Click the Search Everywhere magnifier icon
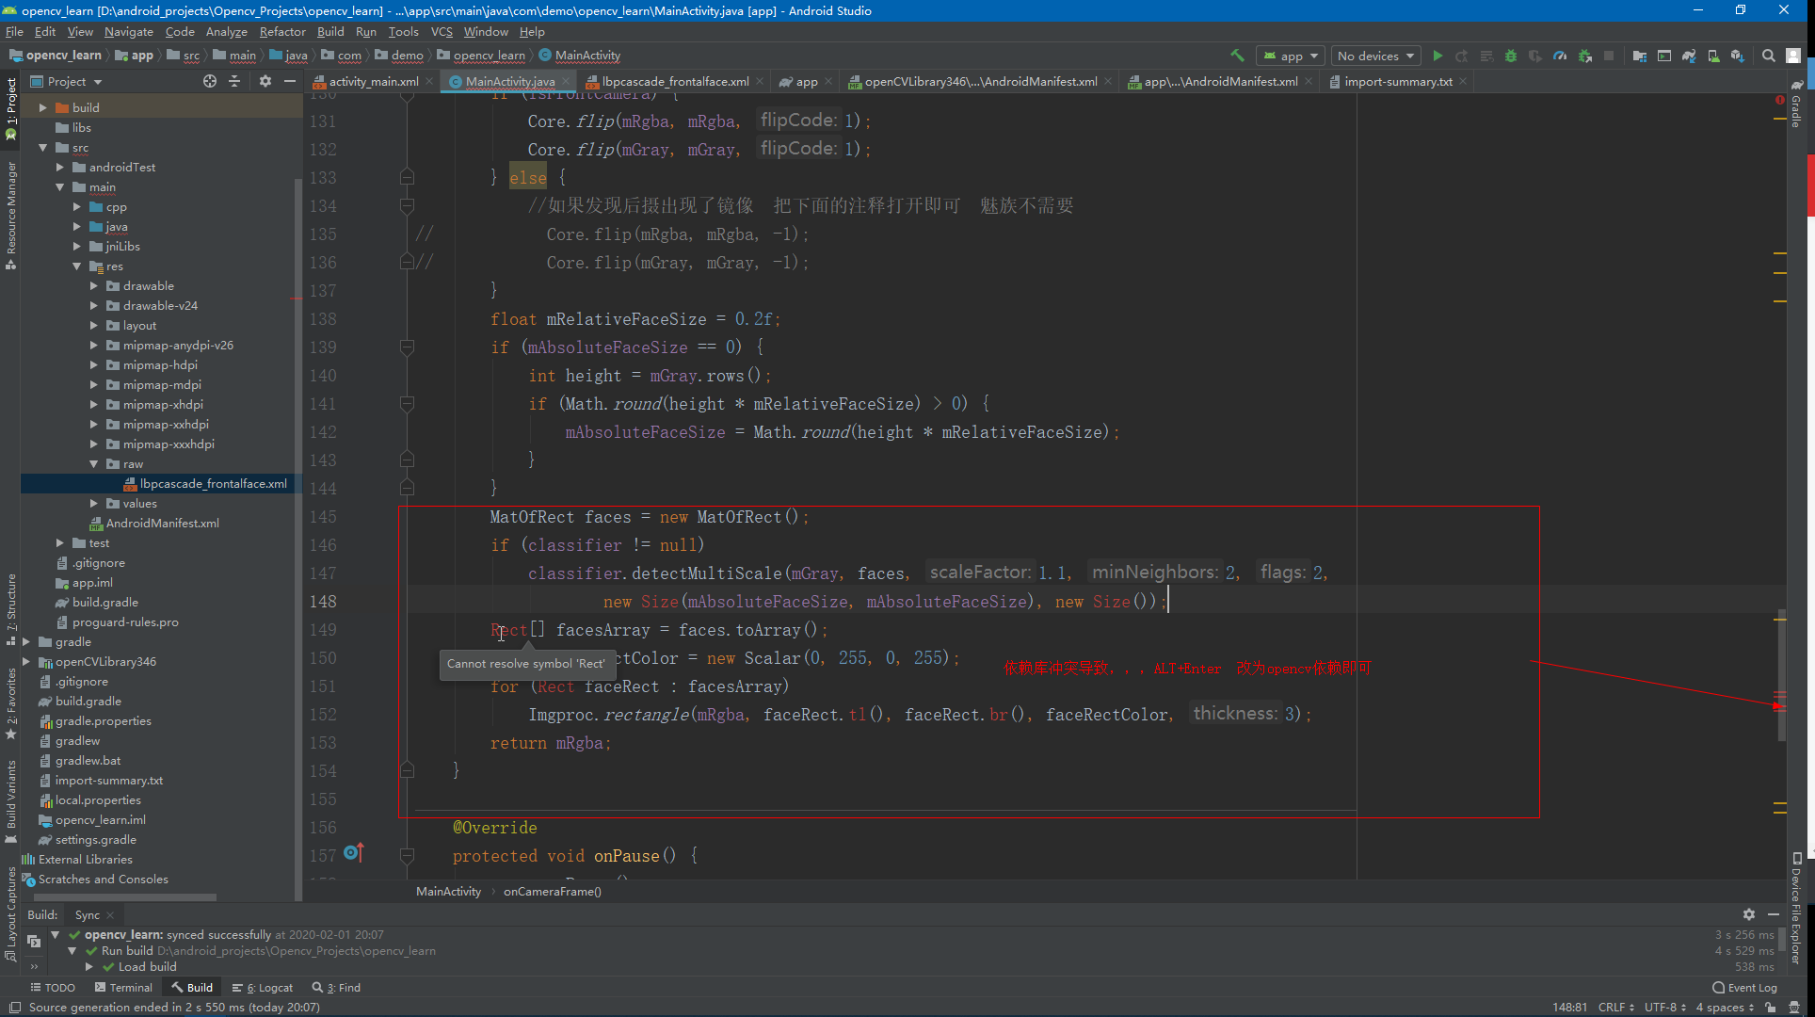Image resolution: width=1815 pixels, height=1017 pixels. click(x=1769, y=56)
